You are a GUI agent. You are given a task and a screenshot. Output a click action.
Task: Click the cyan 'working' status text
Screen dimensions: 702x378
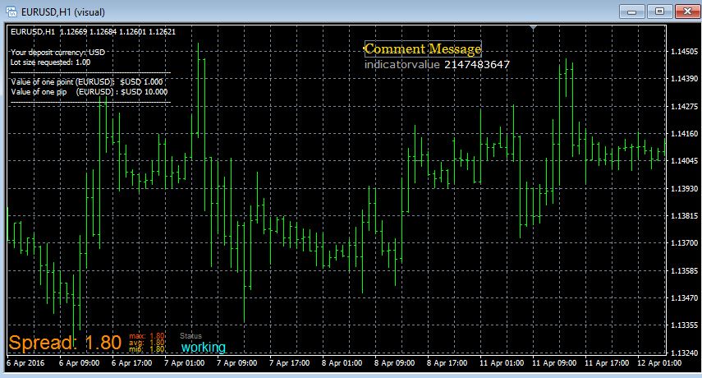click(204, 347)
